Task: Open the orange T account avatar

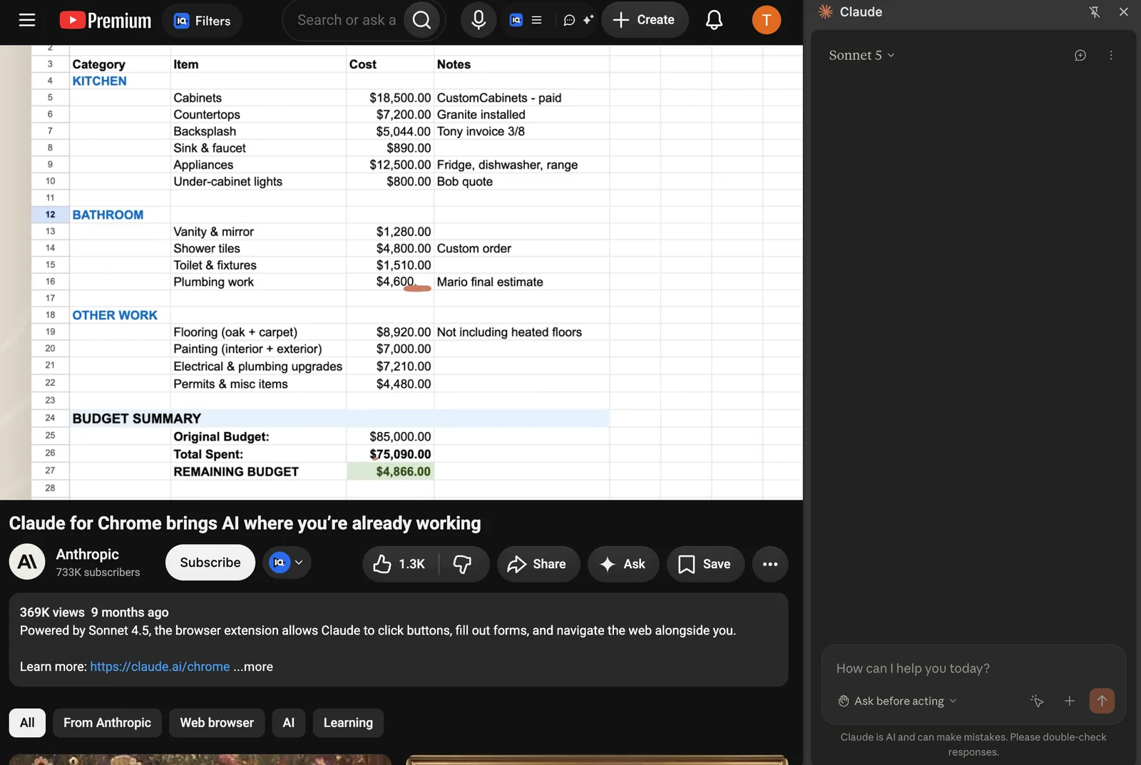Action: [767, 20]
